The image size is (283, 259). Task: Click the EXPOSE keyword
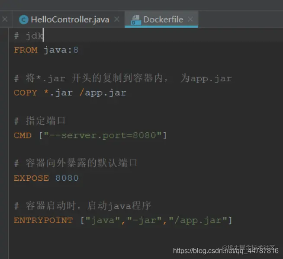point(32,178)
